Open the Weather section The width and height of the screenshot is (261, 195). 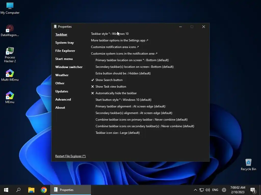click(x=62, y=75)
